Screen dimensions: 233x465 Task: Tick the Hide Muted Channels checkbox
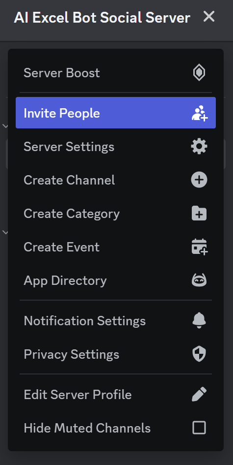[x=199, y=428]
